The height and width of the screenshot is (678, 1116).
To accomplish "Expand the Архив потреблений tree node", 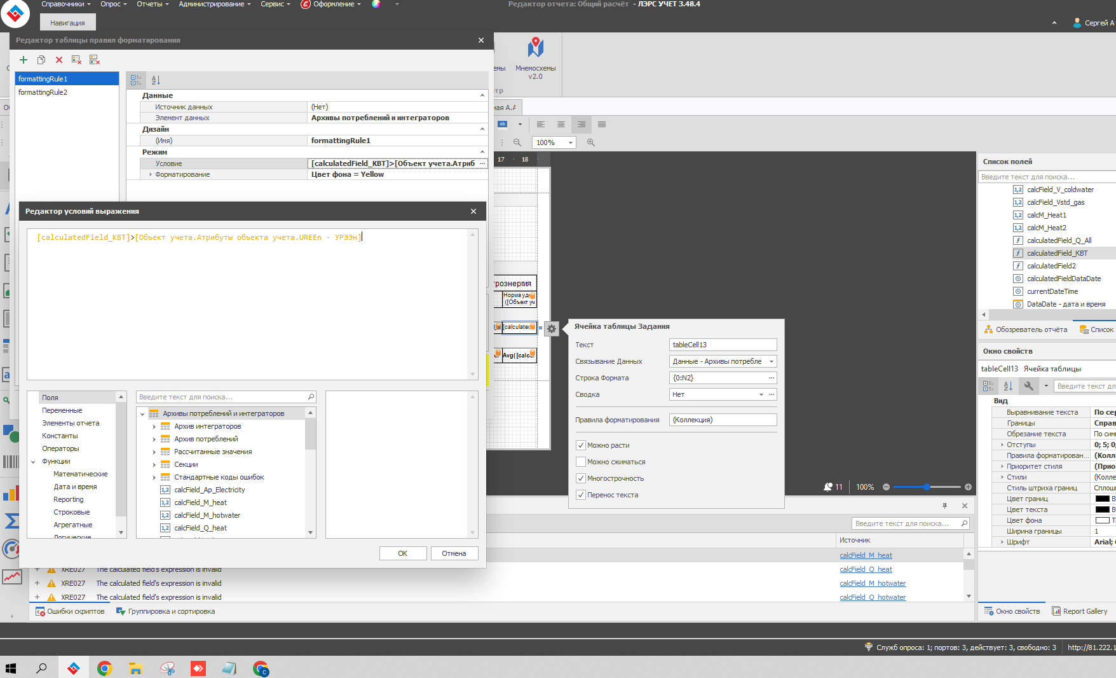I will [x=154, y=439].
